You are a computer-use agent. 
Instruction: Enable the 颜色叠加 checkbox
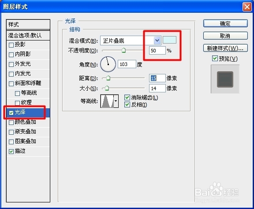11,122
